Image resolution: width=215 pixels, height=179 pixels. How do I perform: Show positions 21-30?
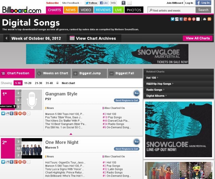click(38, 83)
